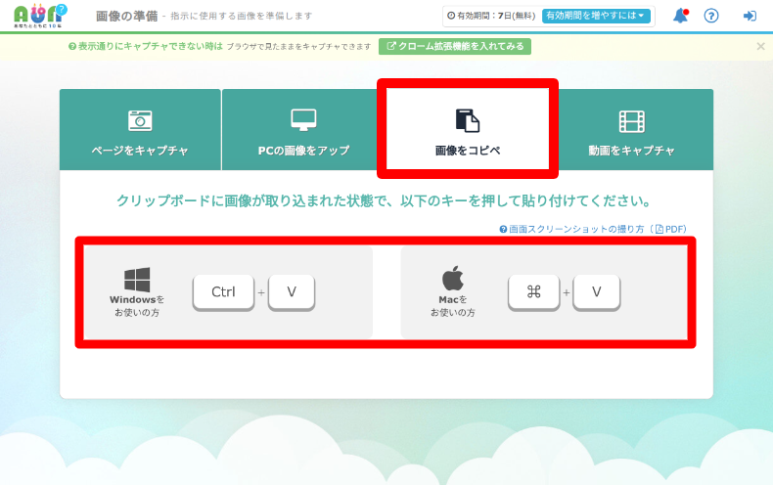
Task: Click the Ctrl key graphic
Action: (x=223, y=292)
